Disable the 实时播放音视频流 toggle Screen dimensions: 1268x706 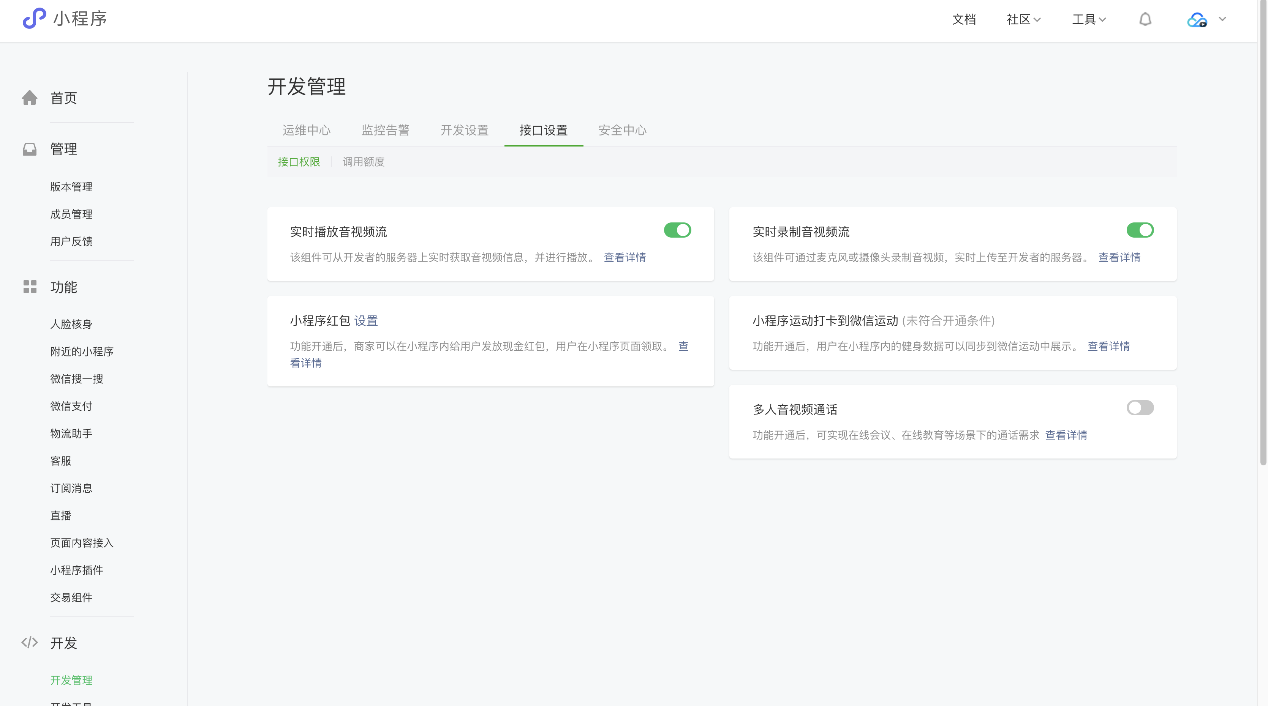coord(677,230)
